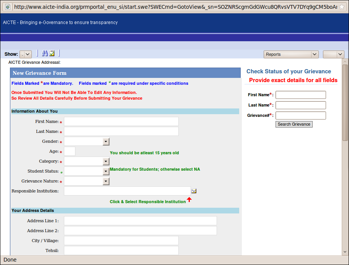Screen dimensions: 349x265
Task: Open the Reports dropdown
Action: [x=291, y=54]
